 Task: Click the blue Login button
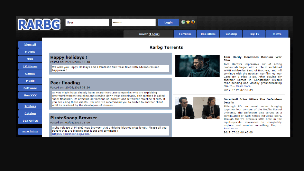click(168, 22)
